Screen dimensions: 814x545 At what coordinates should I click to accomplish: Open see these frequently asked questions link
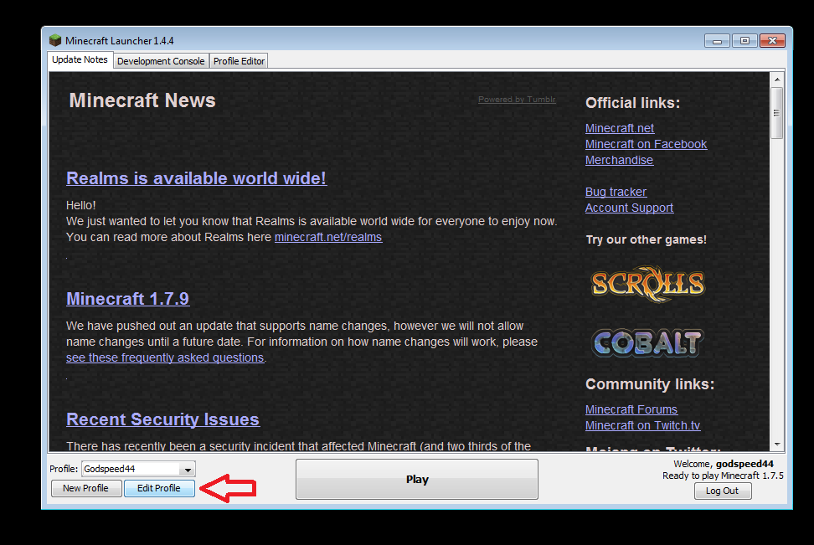(x=165, y=357)
